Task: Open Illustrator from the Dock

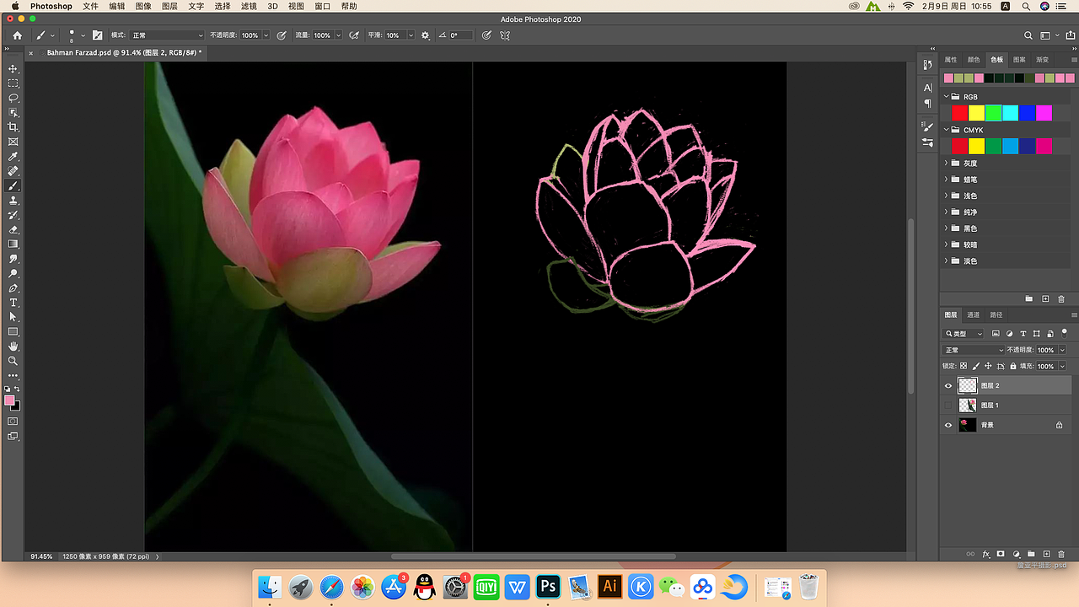Action: (609, 586)
